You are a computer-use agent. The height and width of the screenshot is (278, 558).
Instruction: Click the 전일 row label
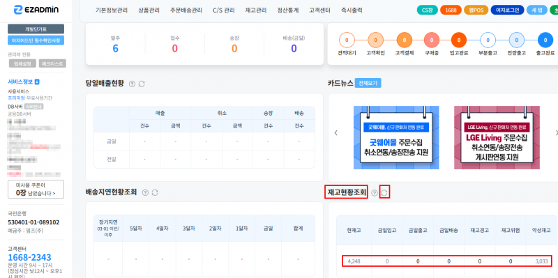[112, 159]
